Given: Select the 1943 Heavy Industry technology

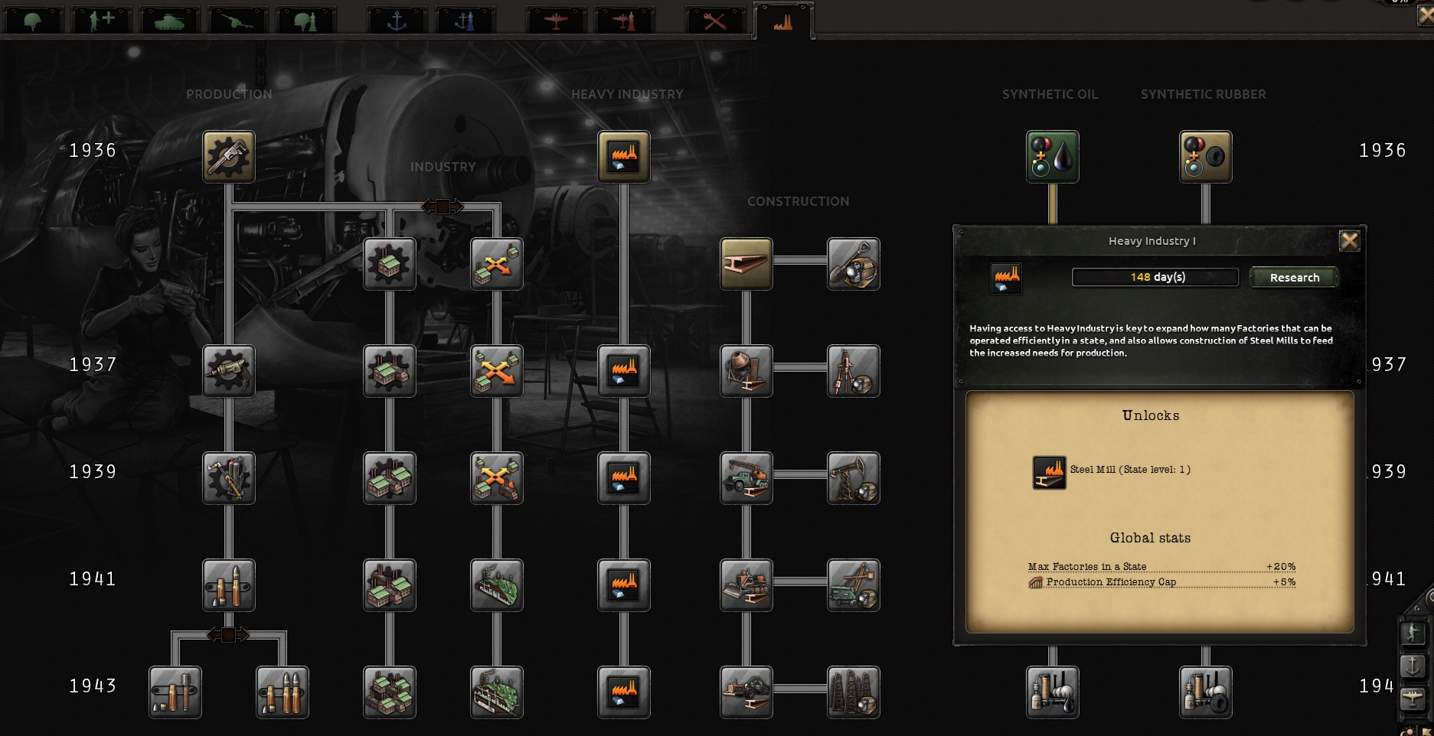Looking at the screenshot, I should click(624, 692).
